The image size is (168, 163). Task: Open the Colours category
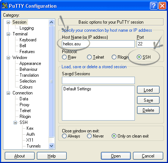(x=26, y=87)
